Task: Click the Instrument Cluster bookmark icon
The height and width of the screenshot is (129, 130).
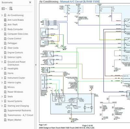Action: [x=5, y=78]
